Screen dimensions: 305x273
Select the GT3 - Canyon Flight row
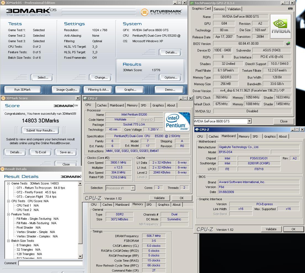[36, 197]
